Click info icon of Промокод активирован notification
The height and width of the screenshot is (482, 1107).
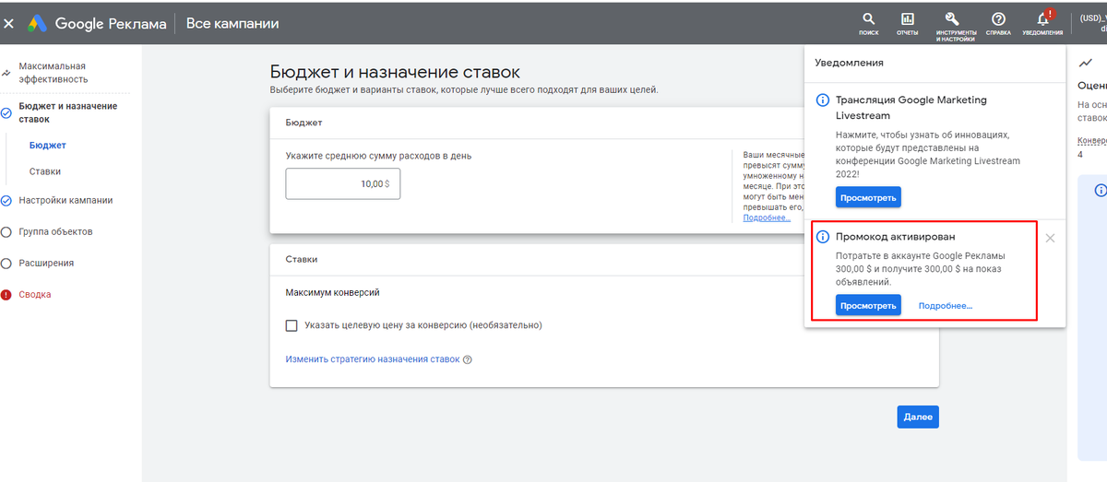click(x=823, y=237)
